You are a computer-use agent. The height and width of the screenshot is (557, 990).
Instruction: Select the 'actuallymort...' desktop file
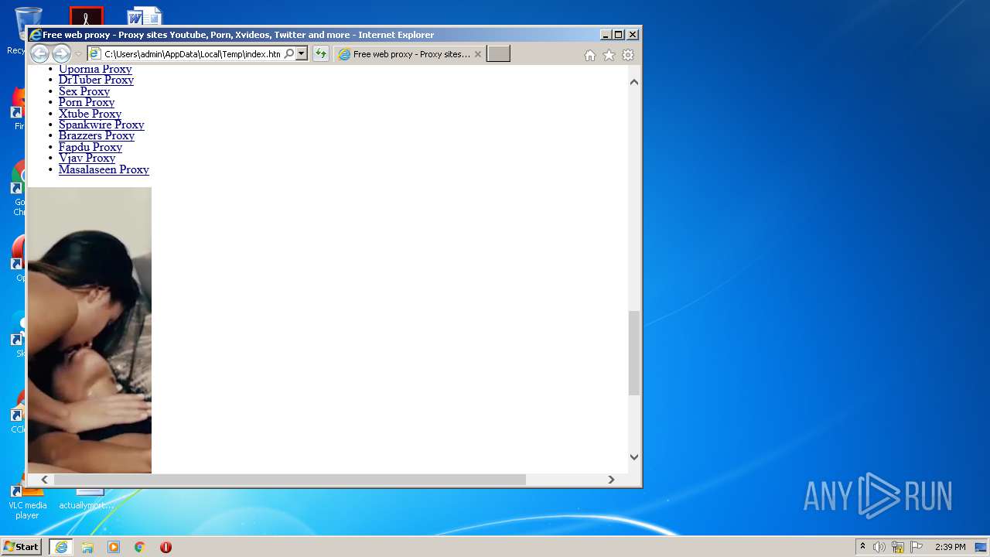pyautogui.click(x=87, y=500)
